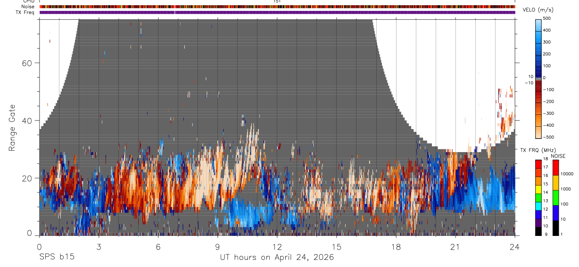Screen dimensions: 579x267
Task: Click the NOISE scale value 1000
Action: [566, 189]
